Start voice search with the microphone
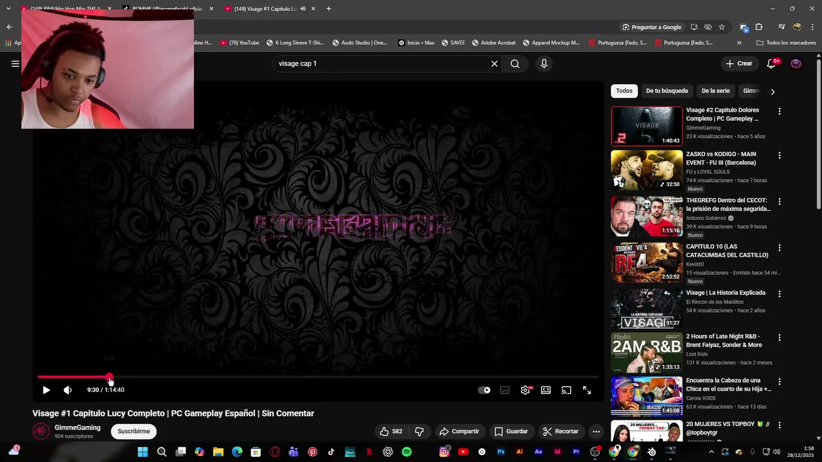 [x=544, y=64]
